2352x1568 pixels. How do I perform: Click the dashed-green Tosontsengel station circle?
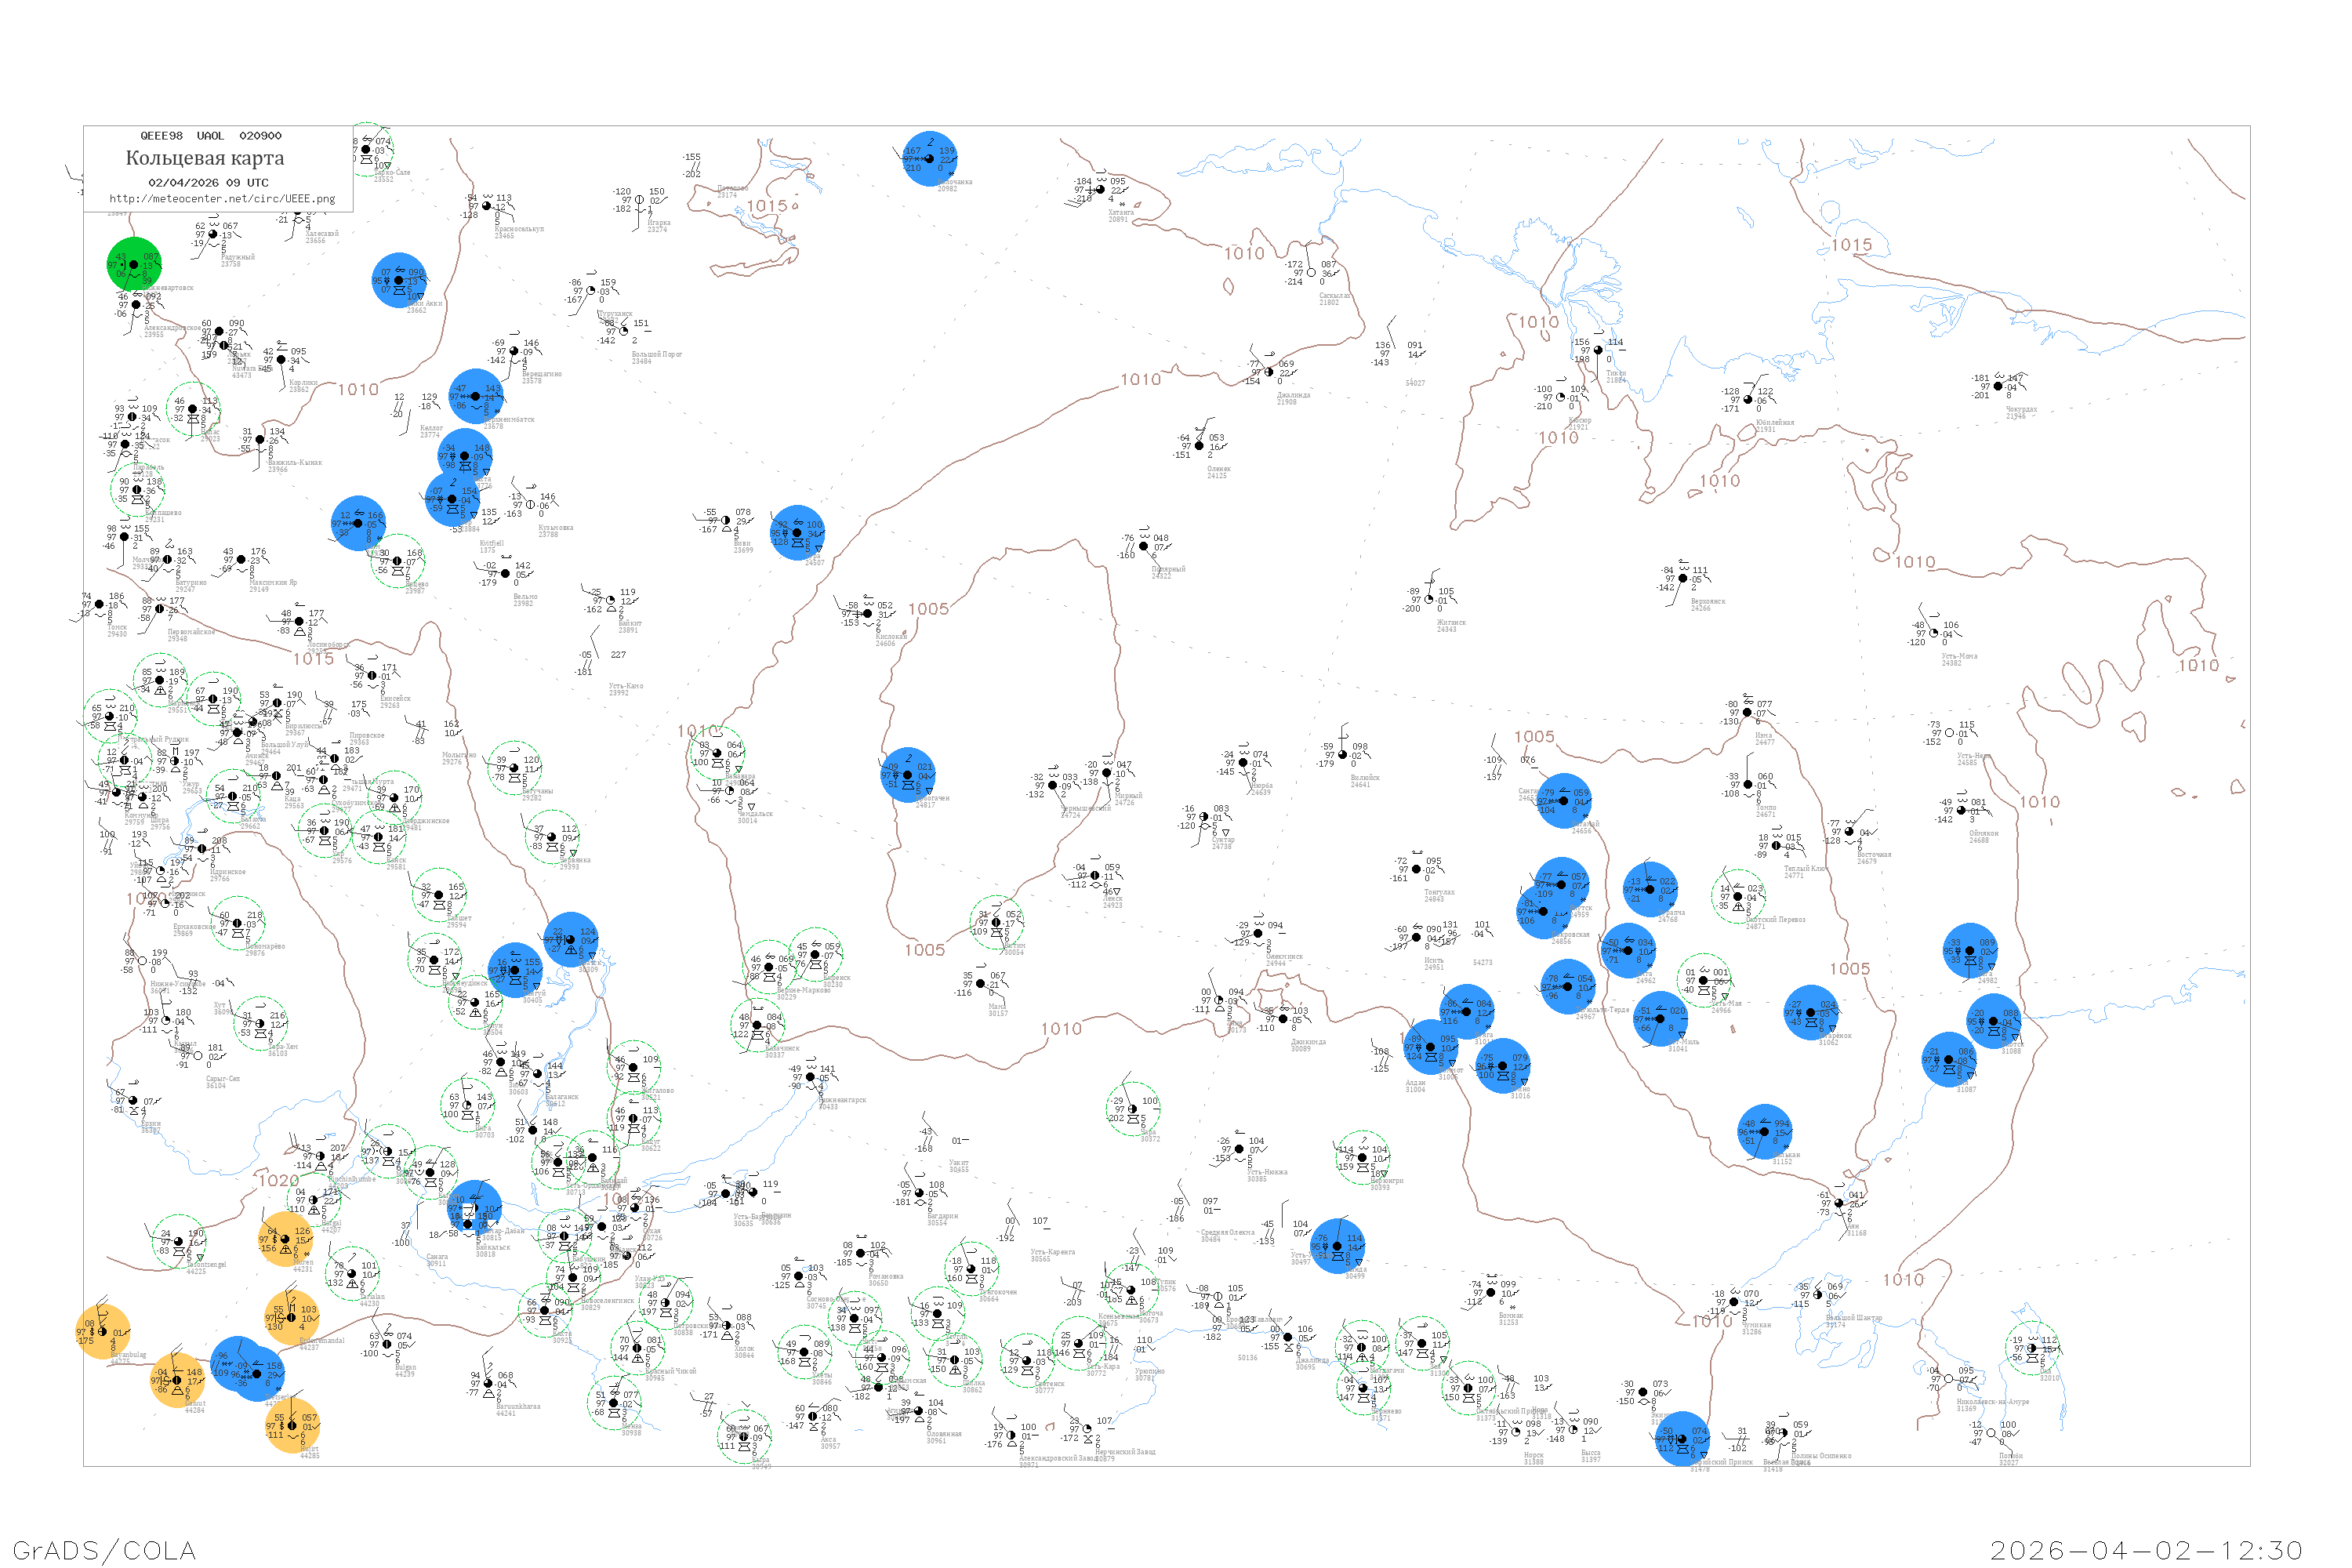tap(178, 1242)
